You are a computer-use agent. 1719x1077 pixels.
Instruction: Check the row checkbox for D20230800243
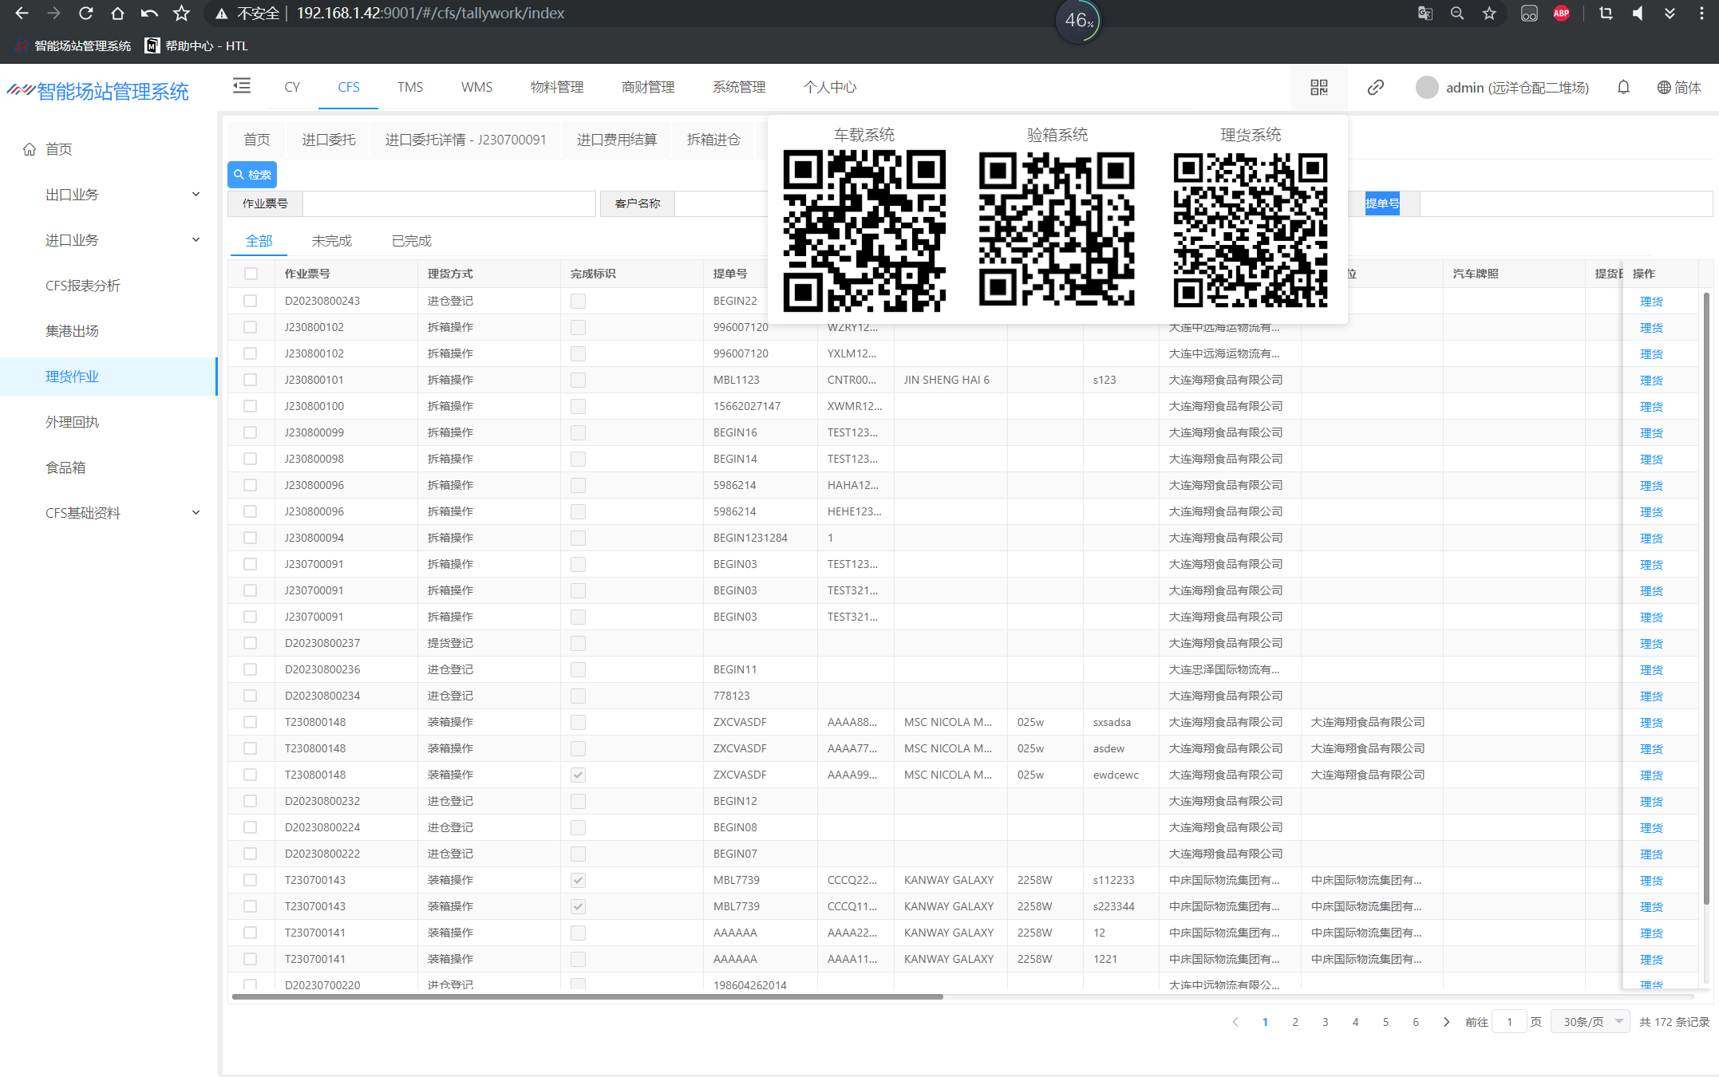coord(251,301)
